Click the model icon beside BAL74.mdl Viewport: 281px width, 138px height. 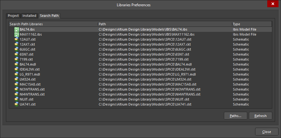(17, 64)
